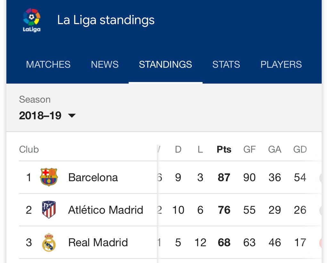Open the Atlético Madrid team link
Image resolution: width=328 pixels, height=263 pixels.
click(x=106, y=210)
